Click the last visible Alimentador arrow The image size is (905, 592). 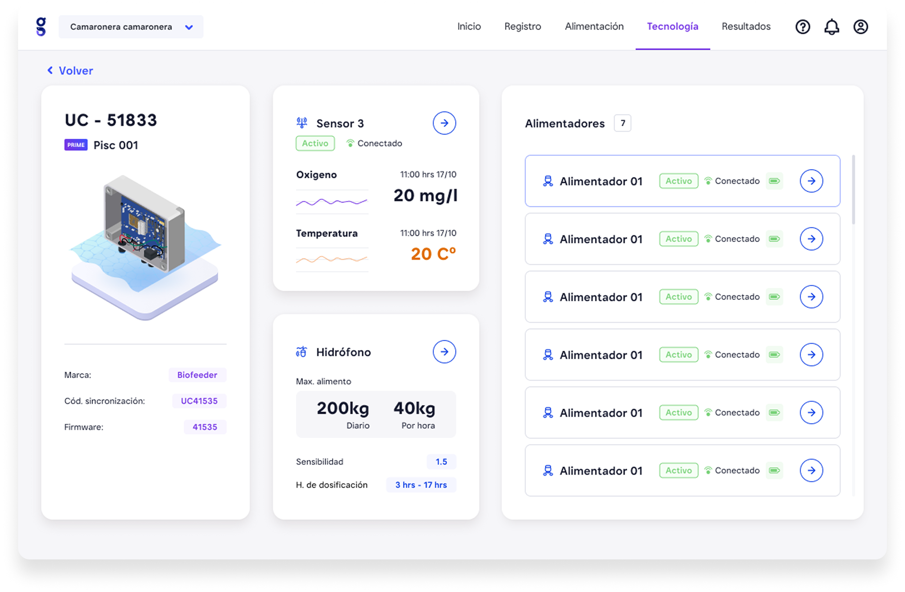811,470
